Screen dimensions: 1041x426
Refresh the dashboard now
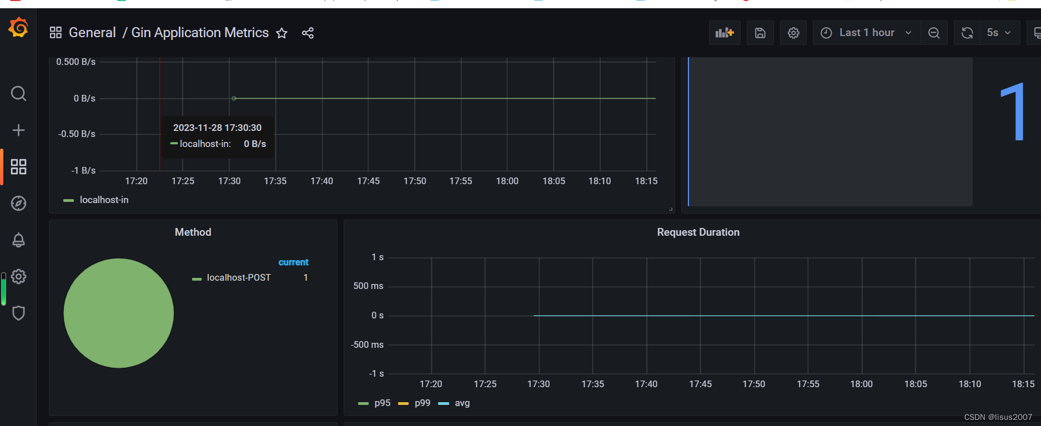pyautogui.click(x=967, y=33)
